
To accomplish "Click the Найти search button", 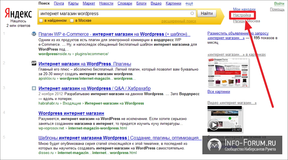I will (207, 13).
